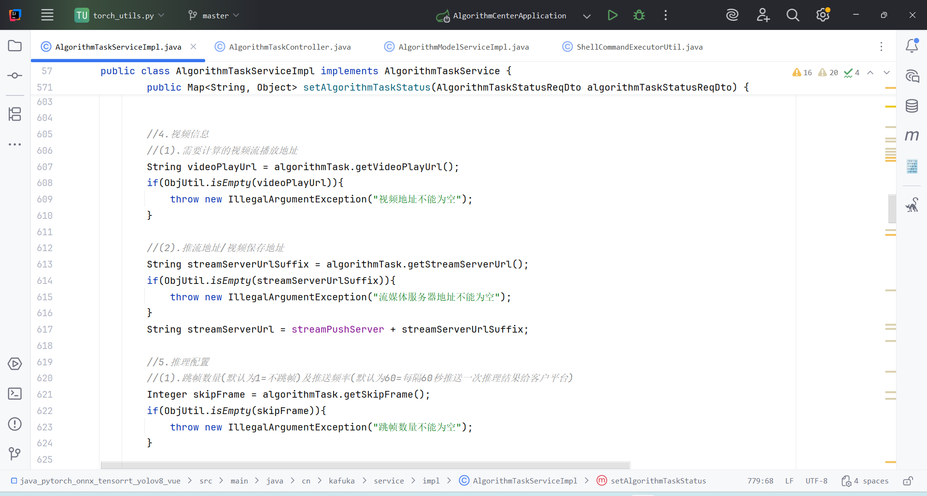The width and height of the screenshot is (927, 496).
Task: Click the streamPushServer field reference
Action: (337, 329)
